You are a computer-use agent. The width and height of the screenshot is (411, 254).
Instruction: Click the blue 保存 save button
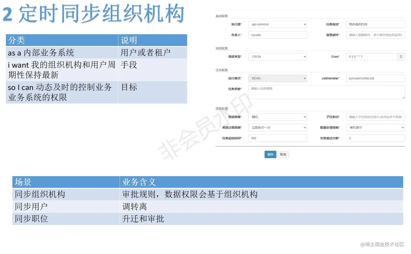click(x=270, y=154)
